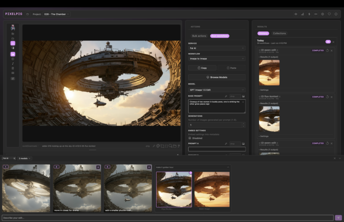
Task: Rerun the first qwen-edit workflow
Action: pos(327,51)
